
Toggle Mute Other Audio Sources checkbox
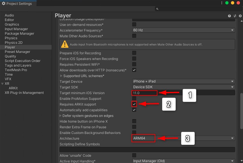coord(134,36)
